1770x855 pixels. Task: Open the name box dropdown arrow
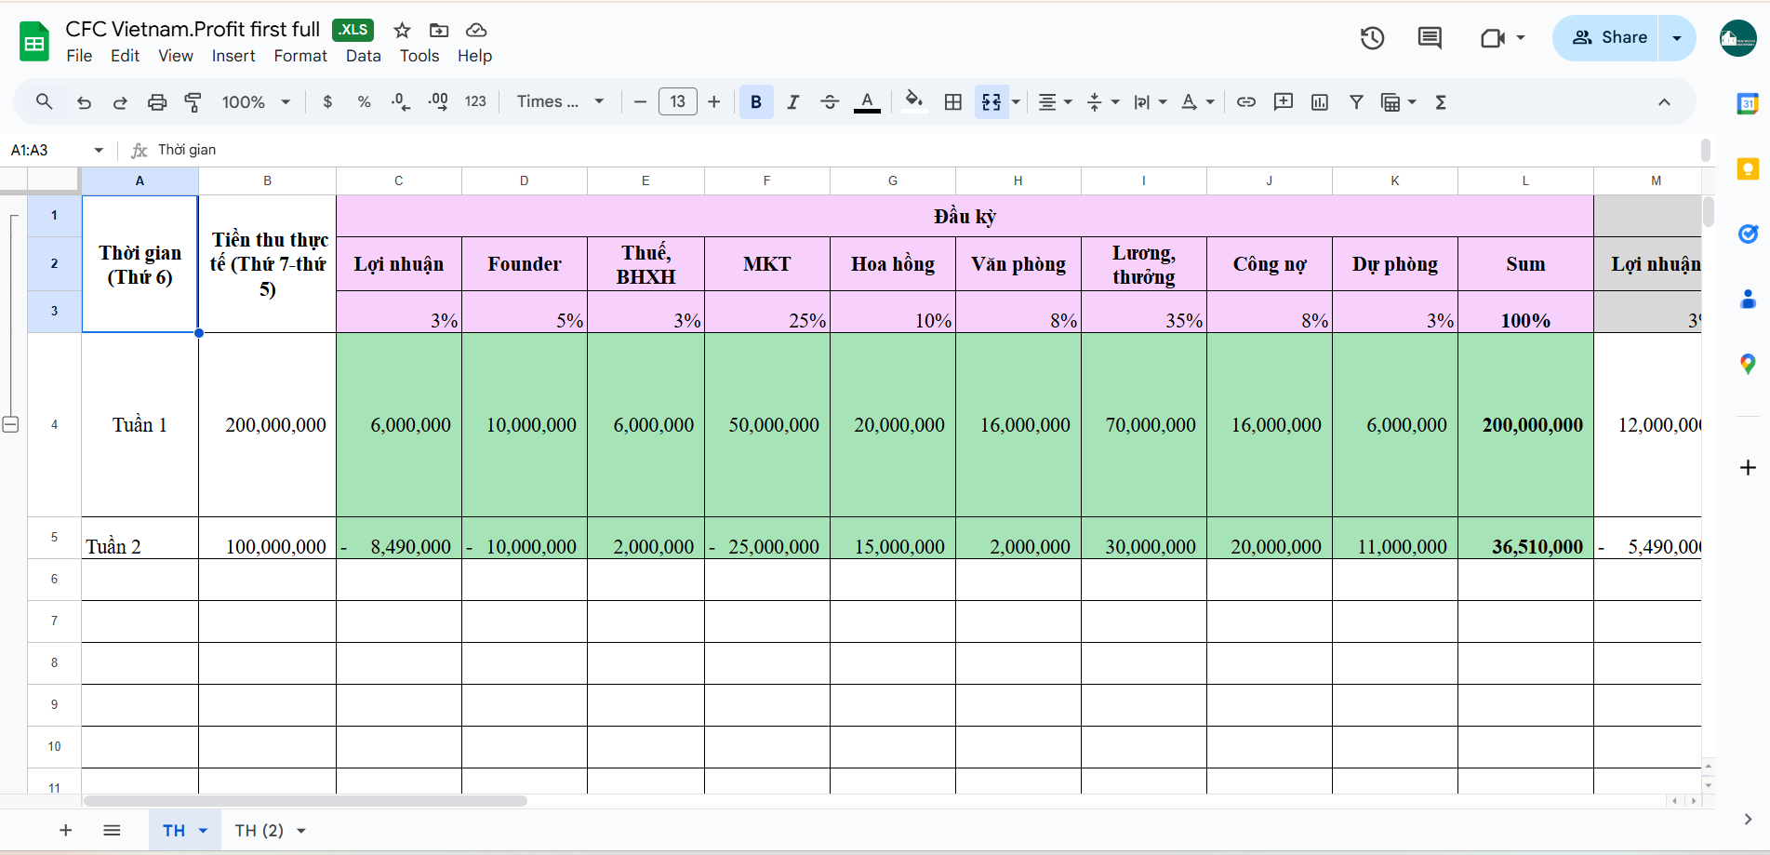tap(99, 150)
